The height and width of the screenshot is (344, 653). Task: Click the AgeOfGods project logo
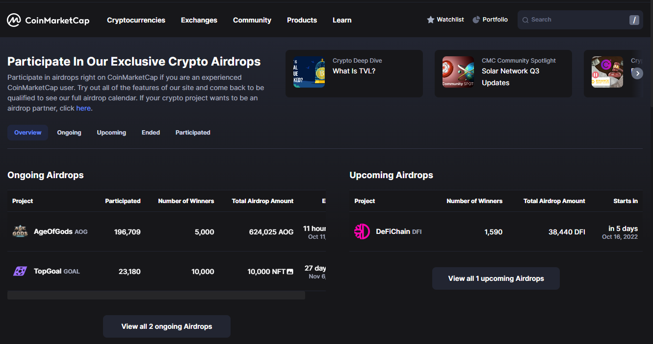point(20,231)
